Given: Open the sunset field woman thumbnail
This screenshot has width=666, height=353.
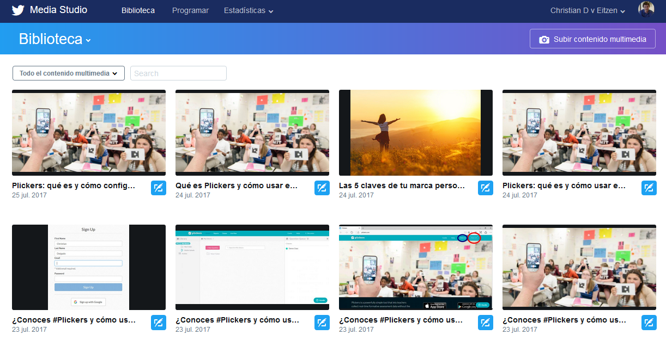Looking at the screenshot, I should 416,133.
